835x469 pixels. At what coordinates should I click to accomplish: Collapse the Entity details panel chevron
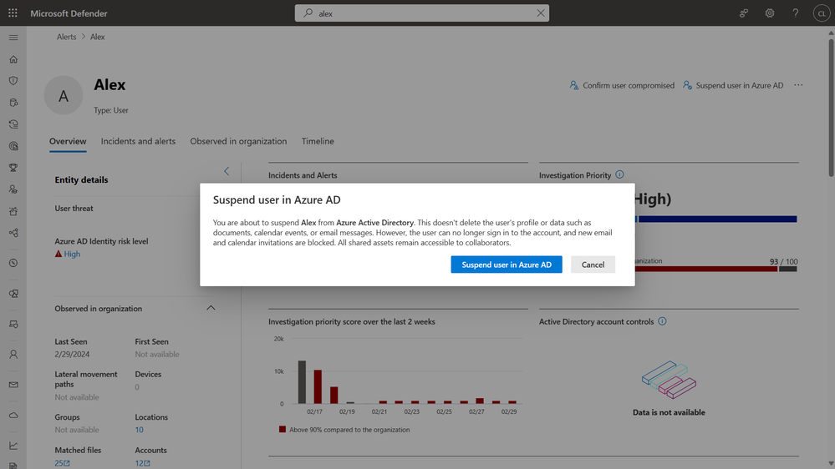click(x=227, y=171)
